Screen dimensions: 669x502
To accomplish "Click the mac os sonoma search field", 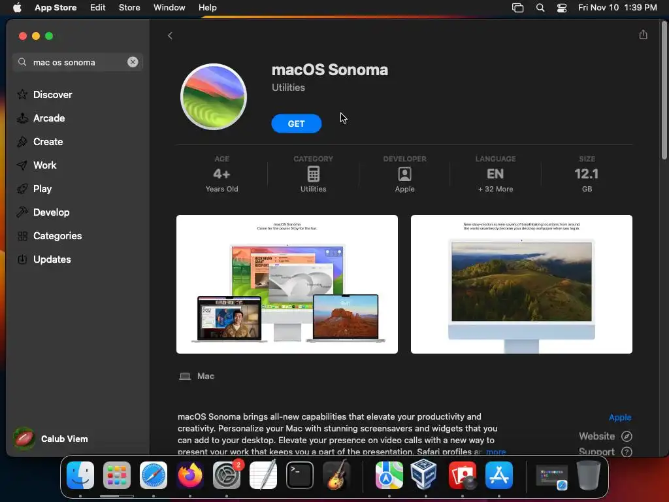I will 78,62.
